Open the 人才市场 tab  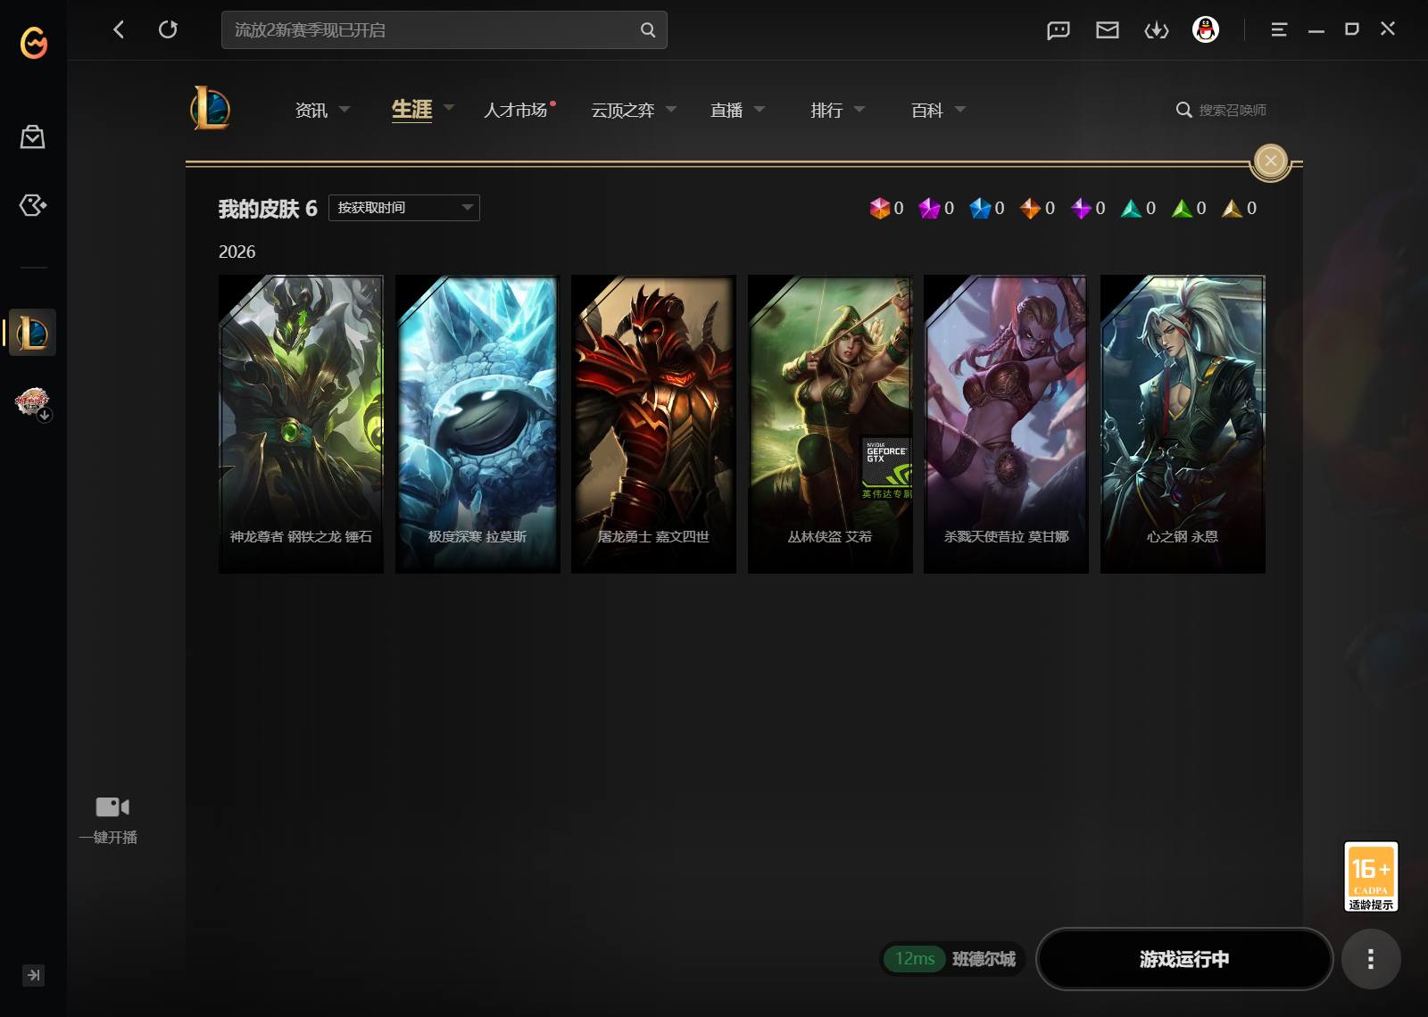(x=516, y=110)
